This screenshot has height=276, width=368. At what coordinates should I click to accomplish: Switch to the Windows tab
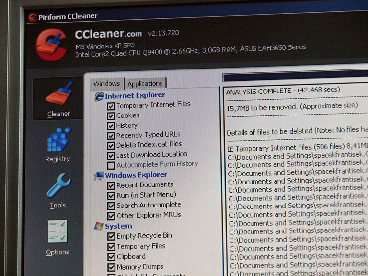[x=107, y=84]
